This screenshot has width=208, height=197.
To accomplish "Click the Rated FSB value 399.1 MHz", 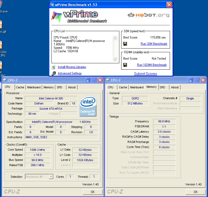I will 37,165.
